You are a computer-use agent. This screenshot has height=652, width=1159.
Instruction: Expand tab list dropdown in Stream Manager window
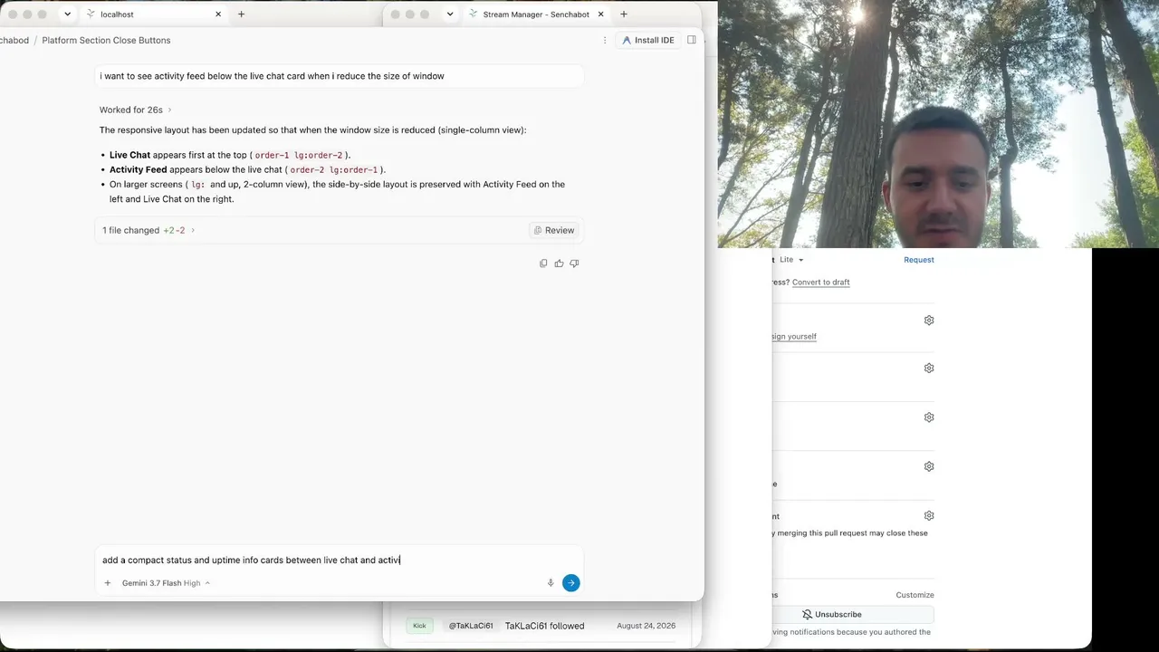click(x=450, y=14)
